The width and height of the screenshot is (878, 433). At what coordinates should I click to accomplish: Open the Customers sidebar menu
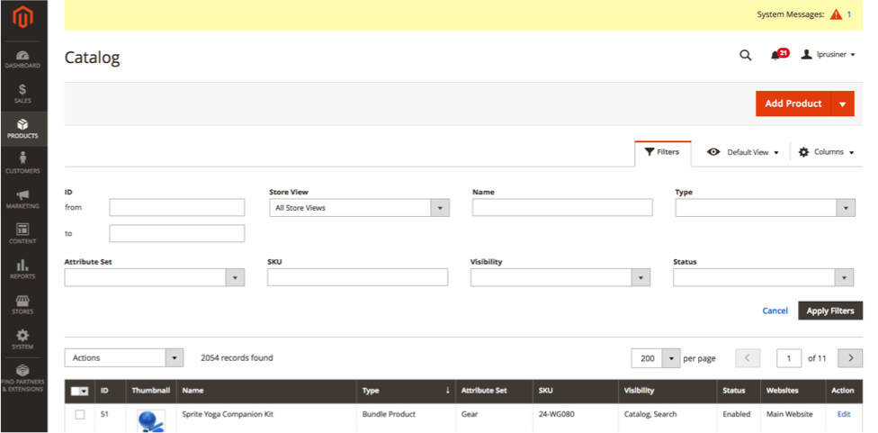point(23,164)
